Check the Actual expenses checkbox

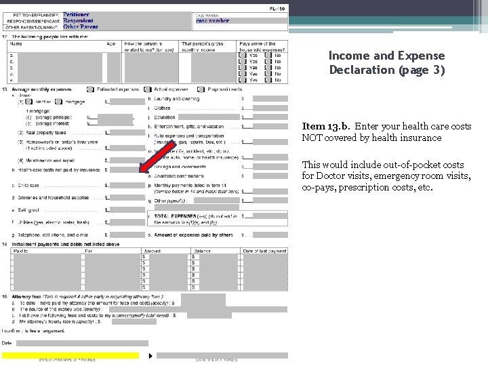[x=148, y=89]
